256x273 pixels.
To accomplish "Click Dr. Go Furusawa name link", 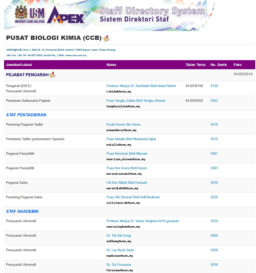I will click(x=119, y=265).
